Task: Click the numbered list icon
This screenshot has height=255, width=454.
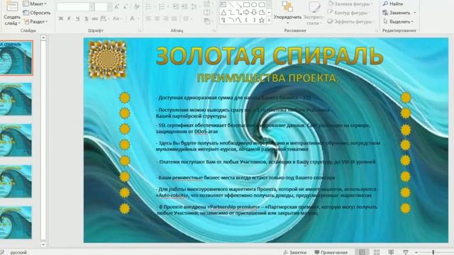Action: pyautogui.click(x=162, y=6)
